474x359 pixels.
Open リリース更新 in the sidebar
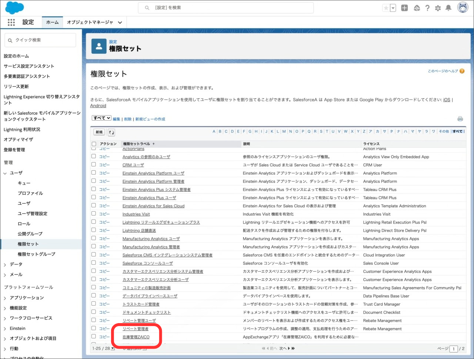coord(16,87)
